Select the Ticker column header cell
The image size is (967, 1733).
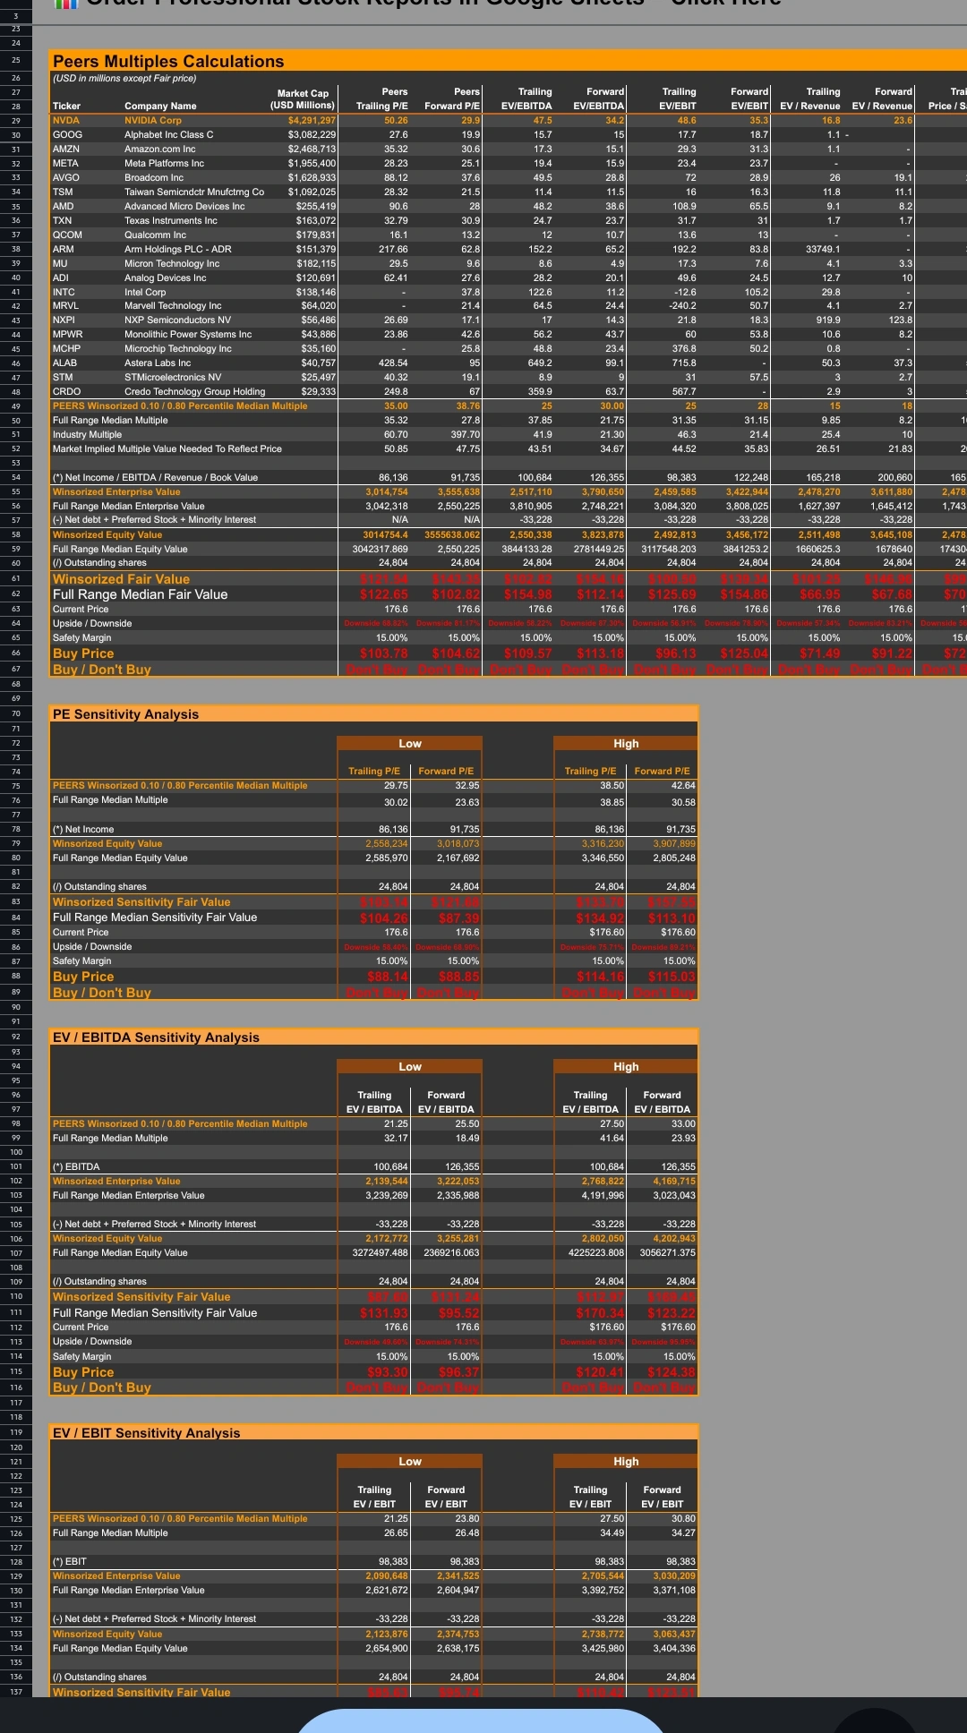coord(67,107)
